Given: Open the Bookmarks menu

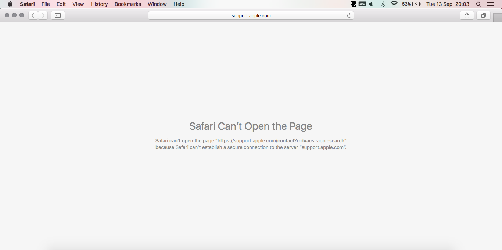Looking at the screenshot, I should point(128,4).
